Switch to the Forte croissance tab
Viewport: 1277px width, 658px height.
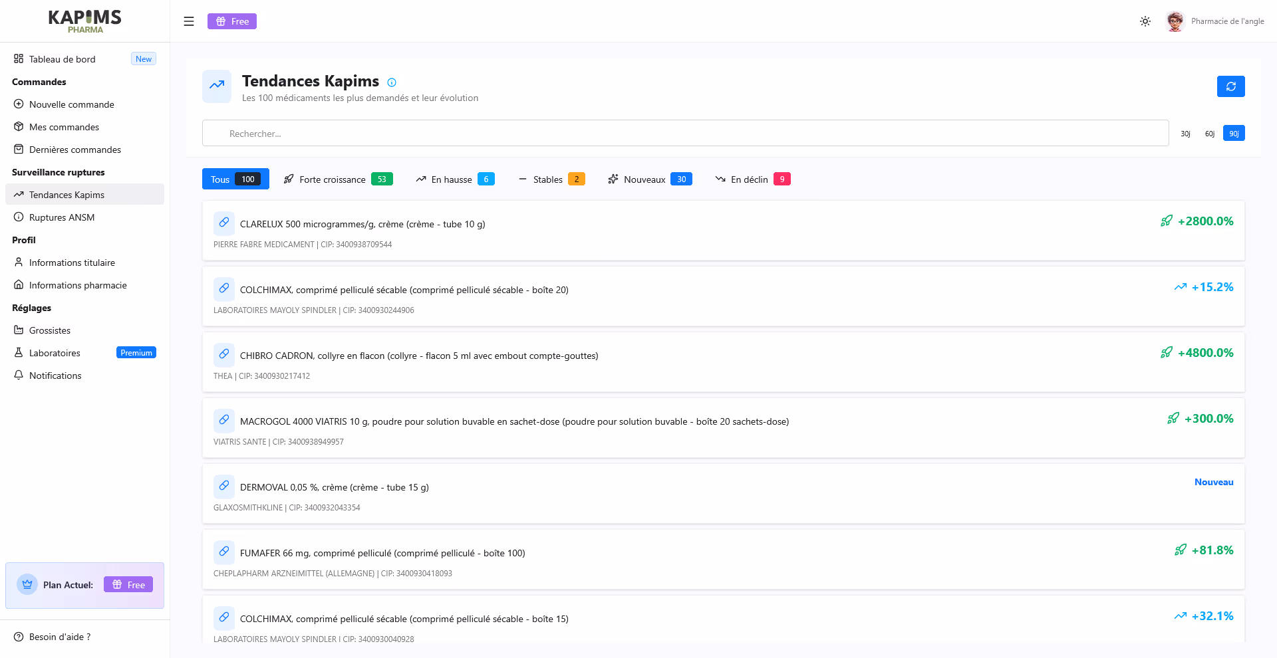tap(338, 179)
